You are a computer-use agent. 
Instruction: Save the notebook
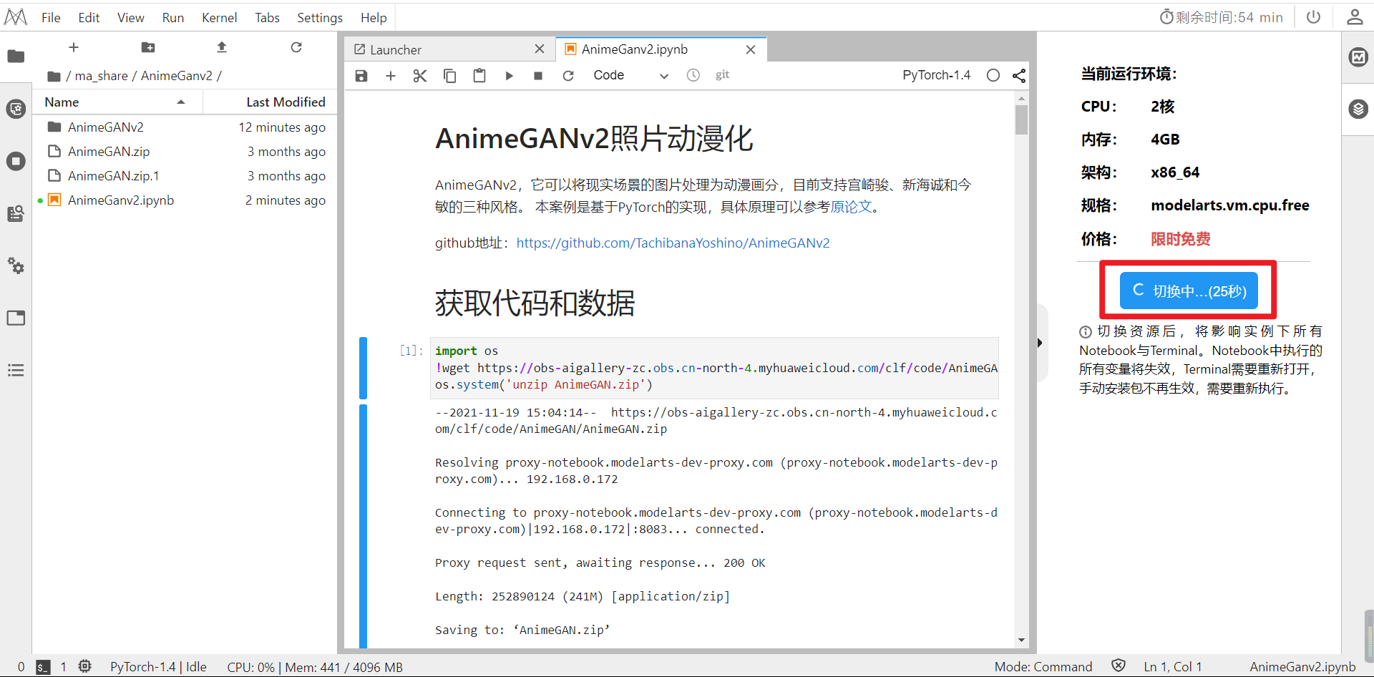point(361,75)
